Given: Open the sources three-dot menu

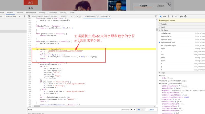Looking at the screenshot, I should coord(24,16).
